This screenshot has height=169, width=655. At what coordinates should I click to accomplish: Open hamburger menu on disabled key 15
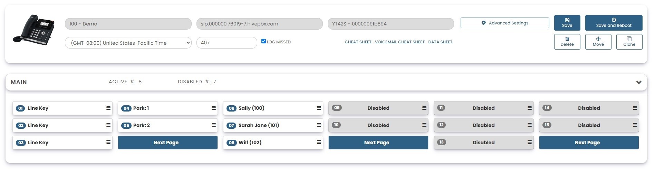point(635,125)
